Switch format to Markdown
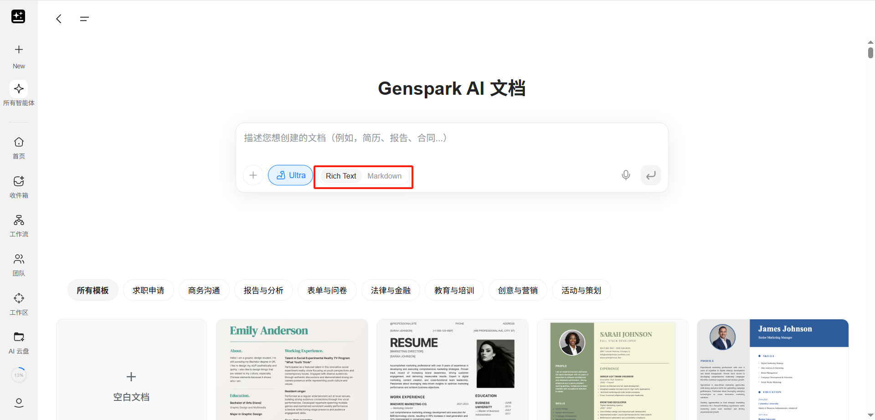 tap(384, 176)
